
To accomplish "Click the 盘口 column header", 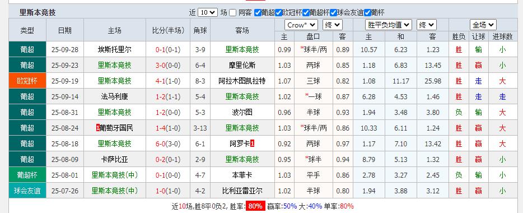I will click(313, 37).
